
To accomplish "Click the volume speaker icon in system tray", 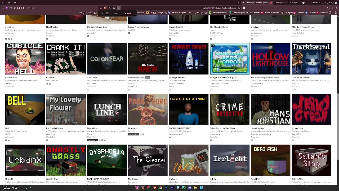I will coord(13,188).
